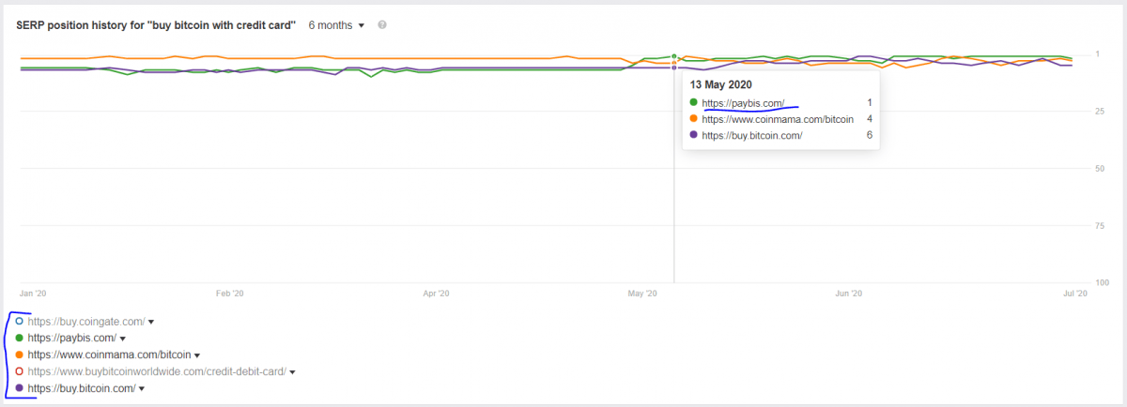Viewport: 1127px width, 407px height.
Task: Click coinmama.com/bitcoin entry in the tooltip
Action: [777, 119]
